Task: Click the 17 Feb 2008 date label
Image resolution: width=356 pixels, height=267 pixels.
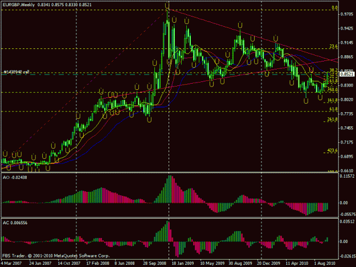Action: coord(97,264)
